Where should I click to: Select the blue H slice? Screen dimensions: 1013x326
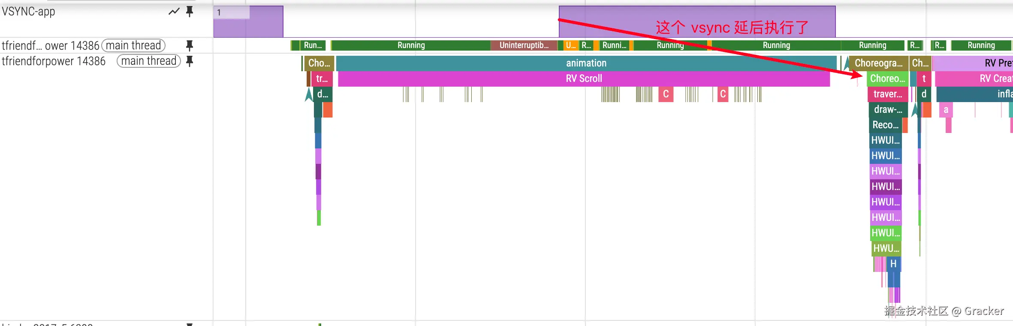tap(893, 264)
